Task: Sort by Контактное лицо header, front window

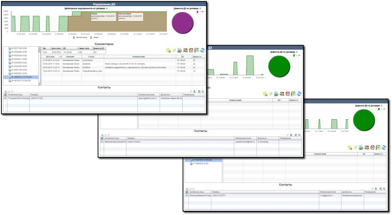Action: click(x=18, y=95)
